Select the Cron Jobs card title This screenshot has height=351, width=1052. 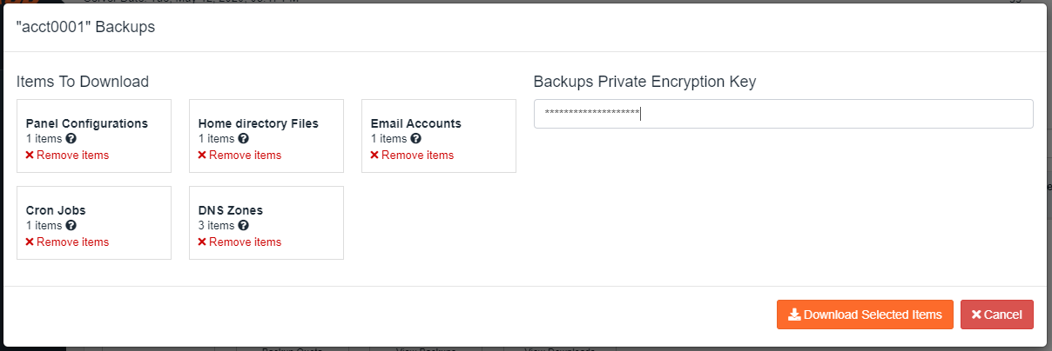(56, 210)
